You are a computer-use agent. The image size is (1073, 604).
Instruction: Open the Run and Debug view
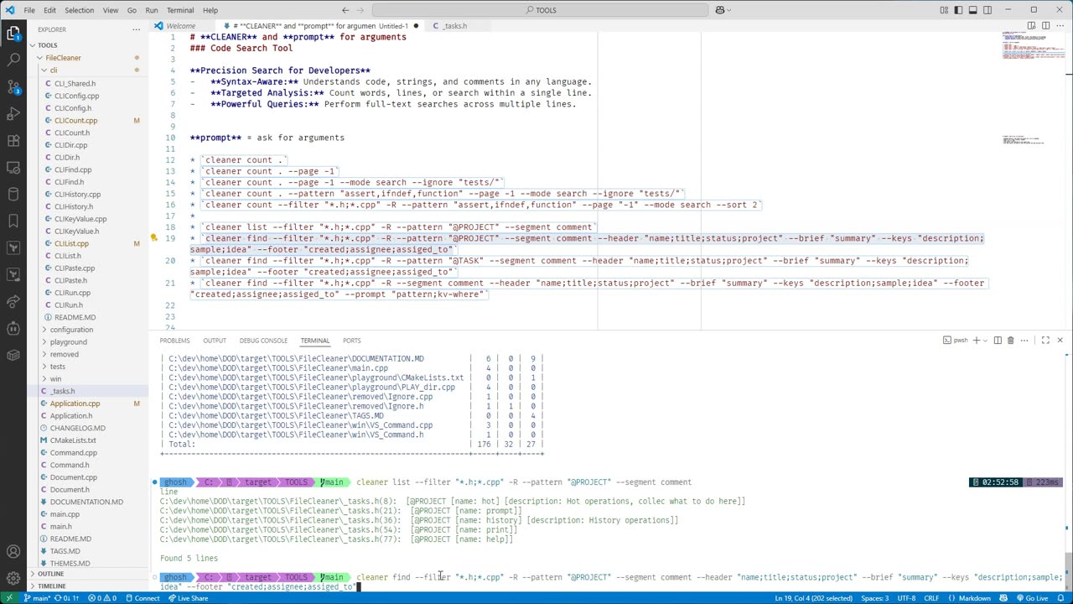click(x=13, y=114)
